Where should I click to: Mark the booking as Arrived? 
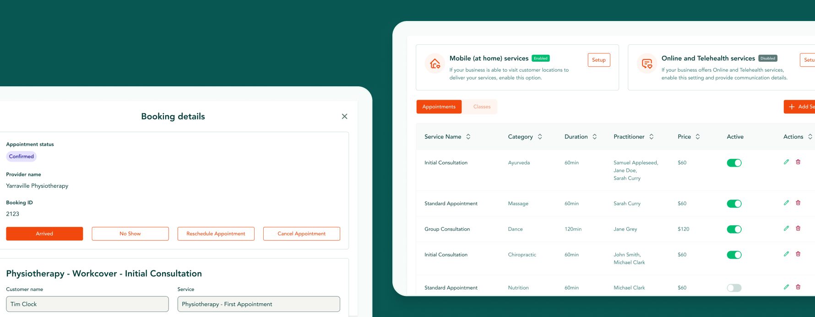(x=44, y=234)
